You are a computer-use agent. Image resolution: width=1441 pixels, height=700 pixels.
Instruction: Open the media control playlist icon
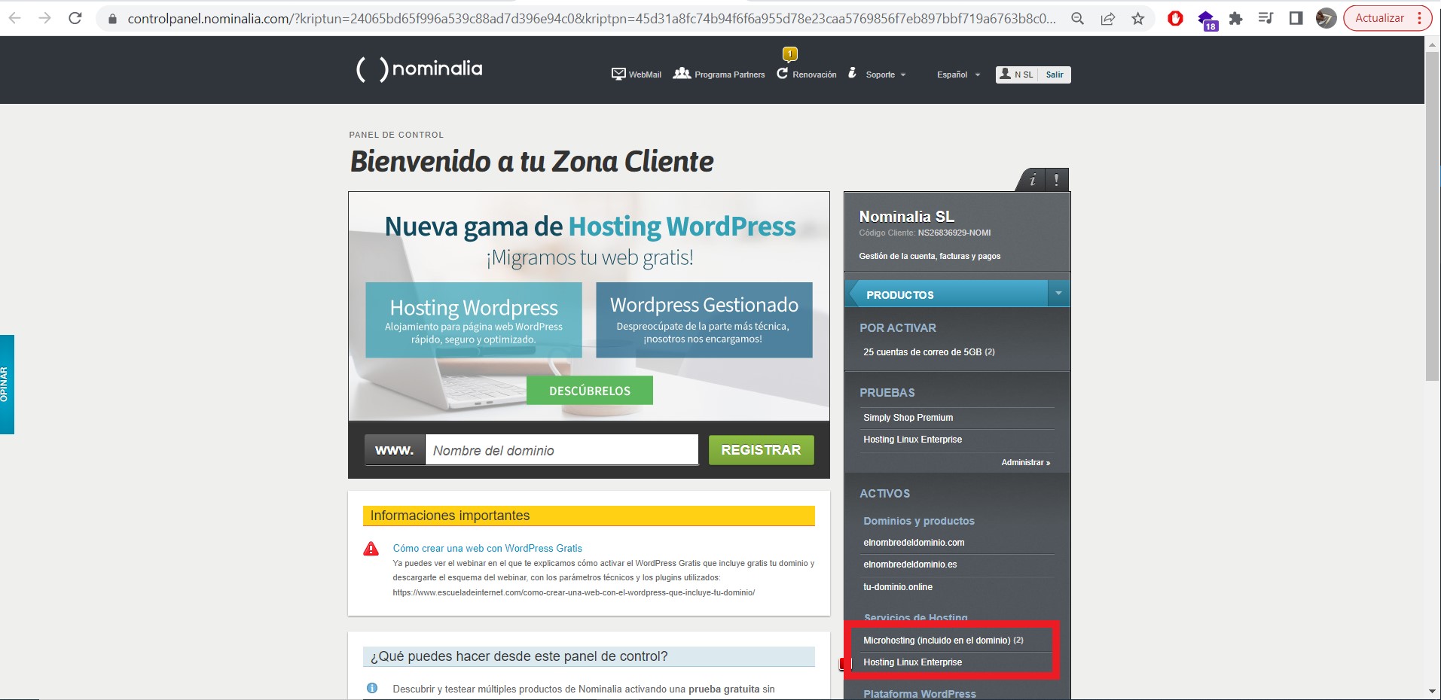point(1265,18)
